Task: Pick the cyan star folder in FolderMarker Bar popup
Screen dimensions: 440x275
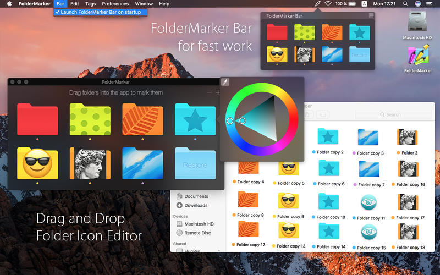Action: coord(360,32)
